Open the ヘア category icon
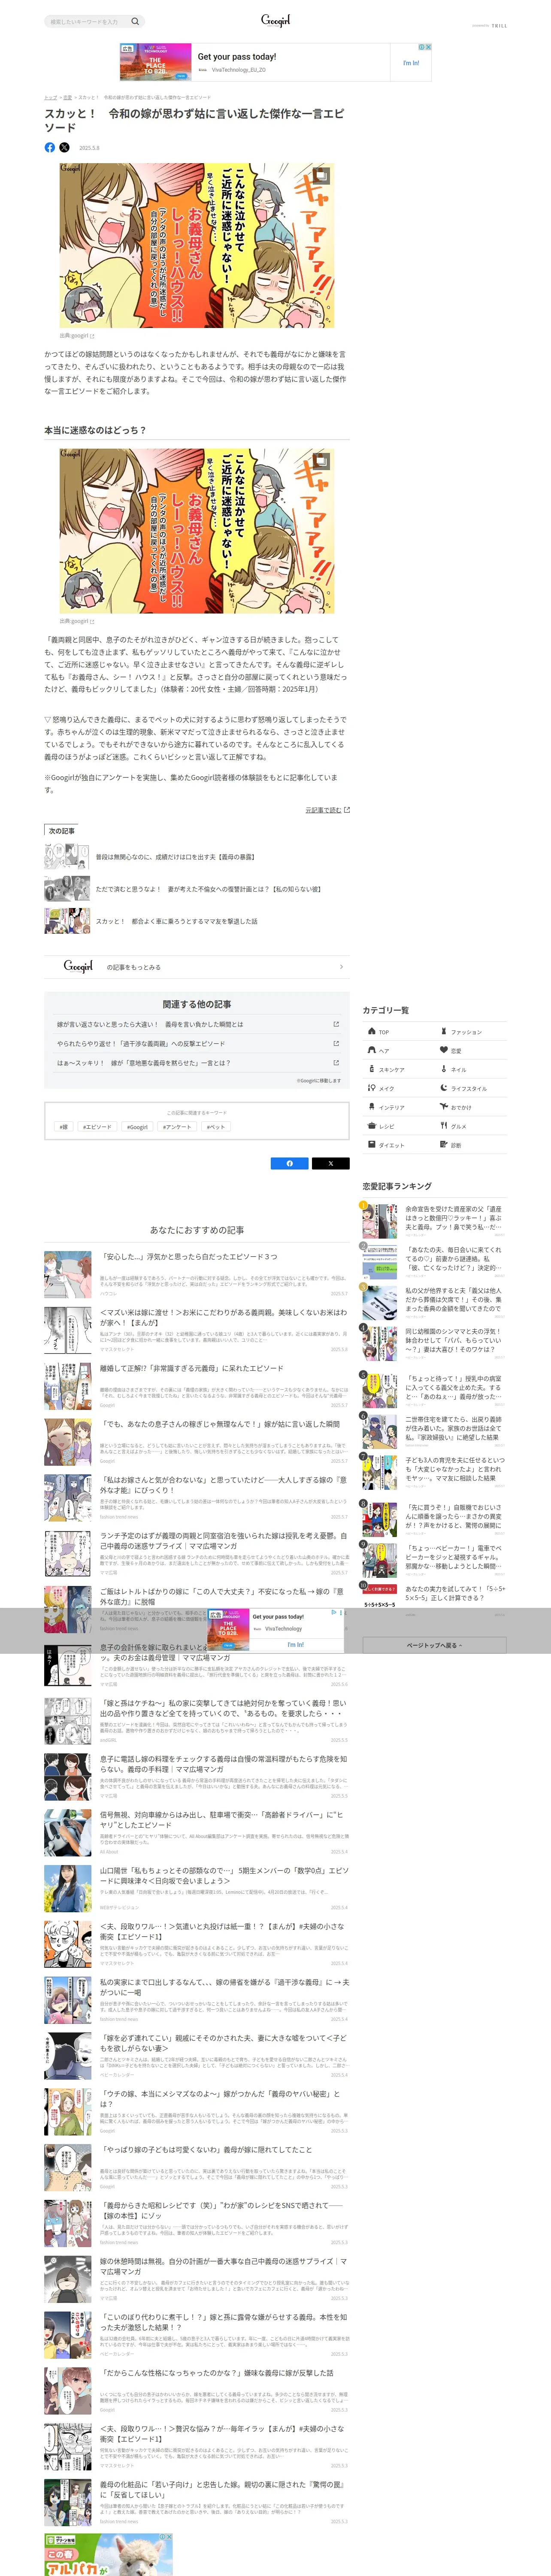Image resolution: width=551 pixels, height=2576 pixels. pyautogui.click(x=371, y=1050)
